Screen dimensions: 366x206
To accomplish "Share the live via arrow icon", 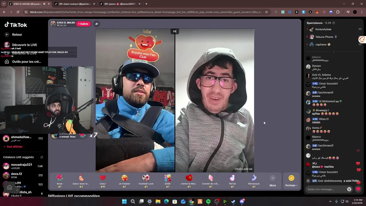I will tap(96, 24).
